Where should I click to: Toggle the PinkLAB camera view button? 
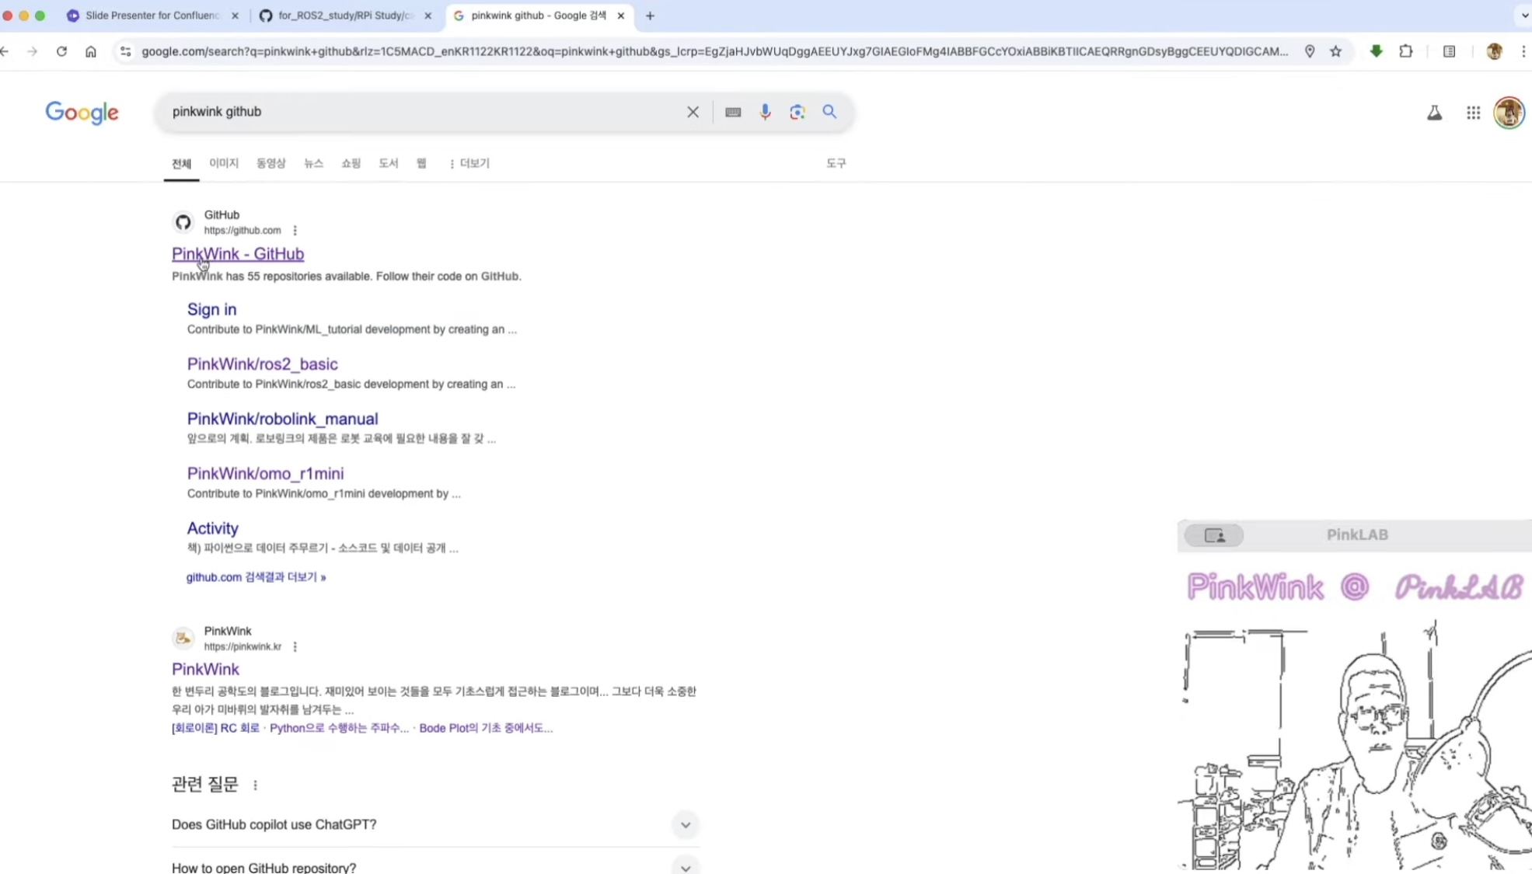1213,535
